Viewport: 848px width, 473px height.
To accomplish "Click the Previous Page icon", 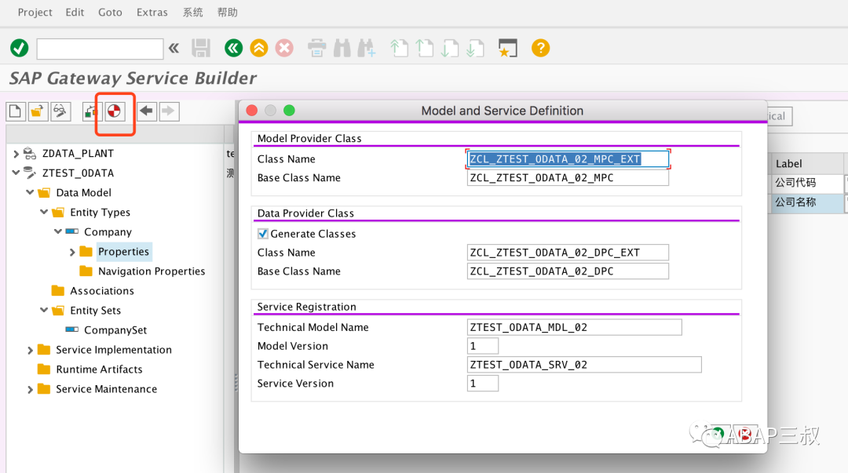I will 425,48.
